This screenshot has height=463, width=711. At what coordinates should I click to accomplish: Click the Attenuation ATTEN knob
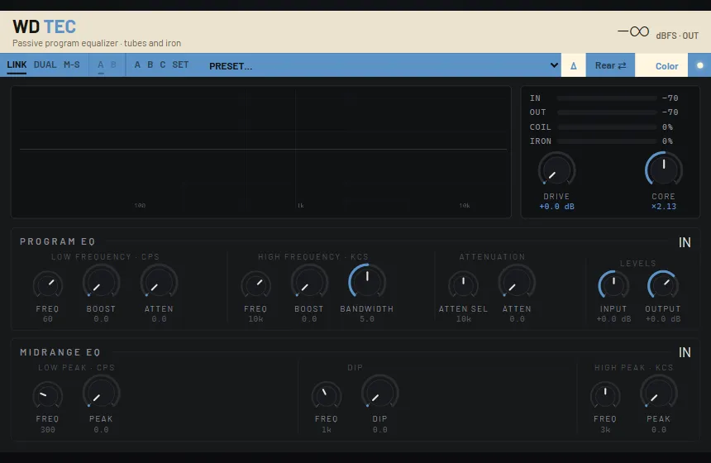pyautogui.click(x=517, y=283)
